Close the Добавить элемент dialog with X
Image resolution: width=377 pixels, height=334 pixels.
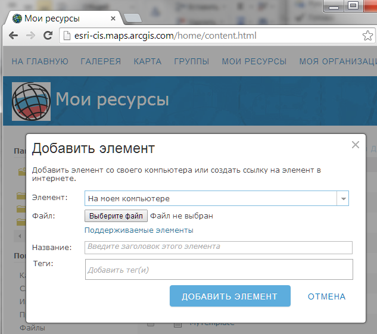pos(356,145)
